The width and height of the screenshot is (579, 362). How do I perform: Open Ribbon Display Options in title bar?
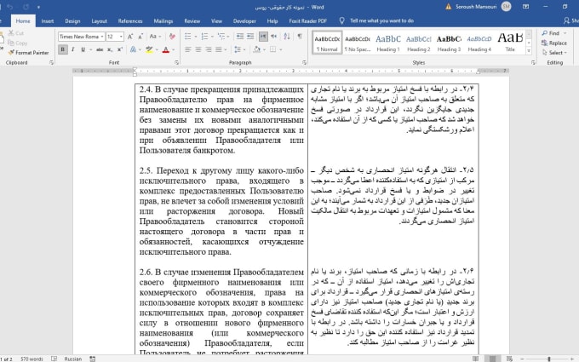(x=526, y=7)
